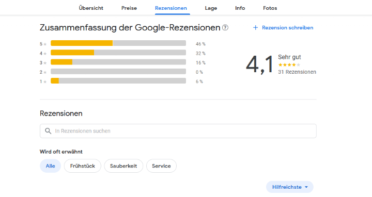Go to the Fotos tab
Viewport: 372px width, 197px height.
click(270, 8)
